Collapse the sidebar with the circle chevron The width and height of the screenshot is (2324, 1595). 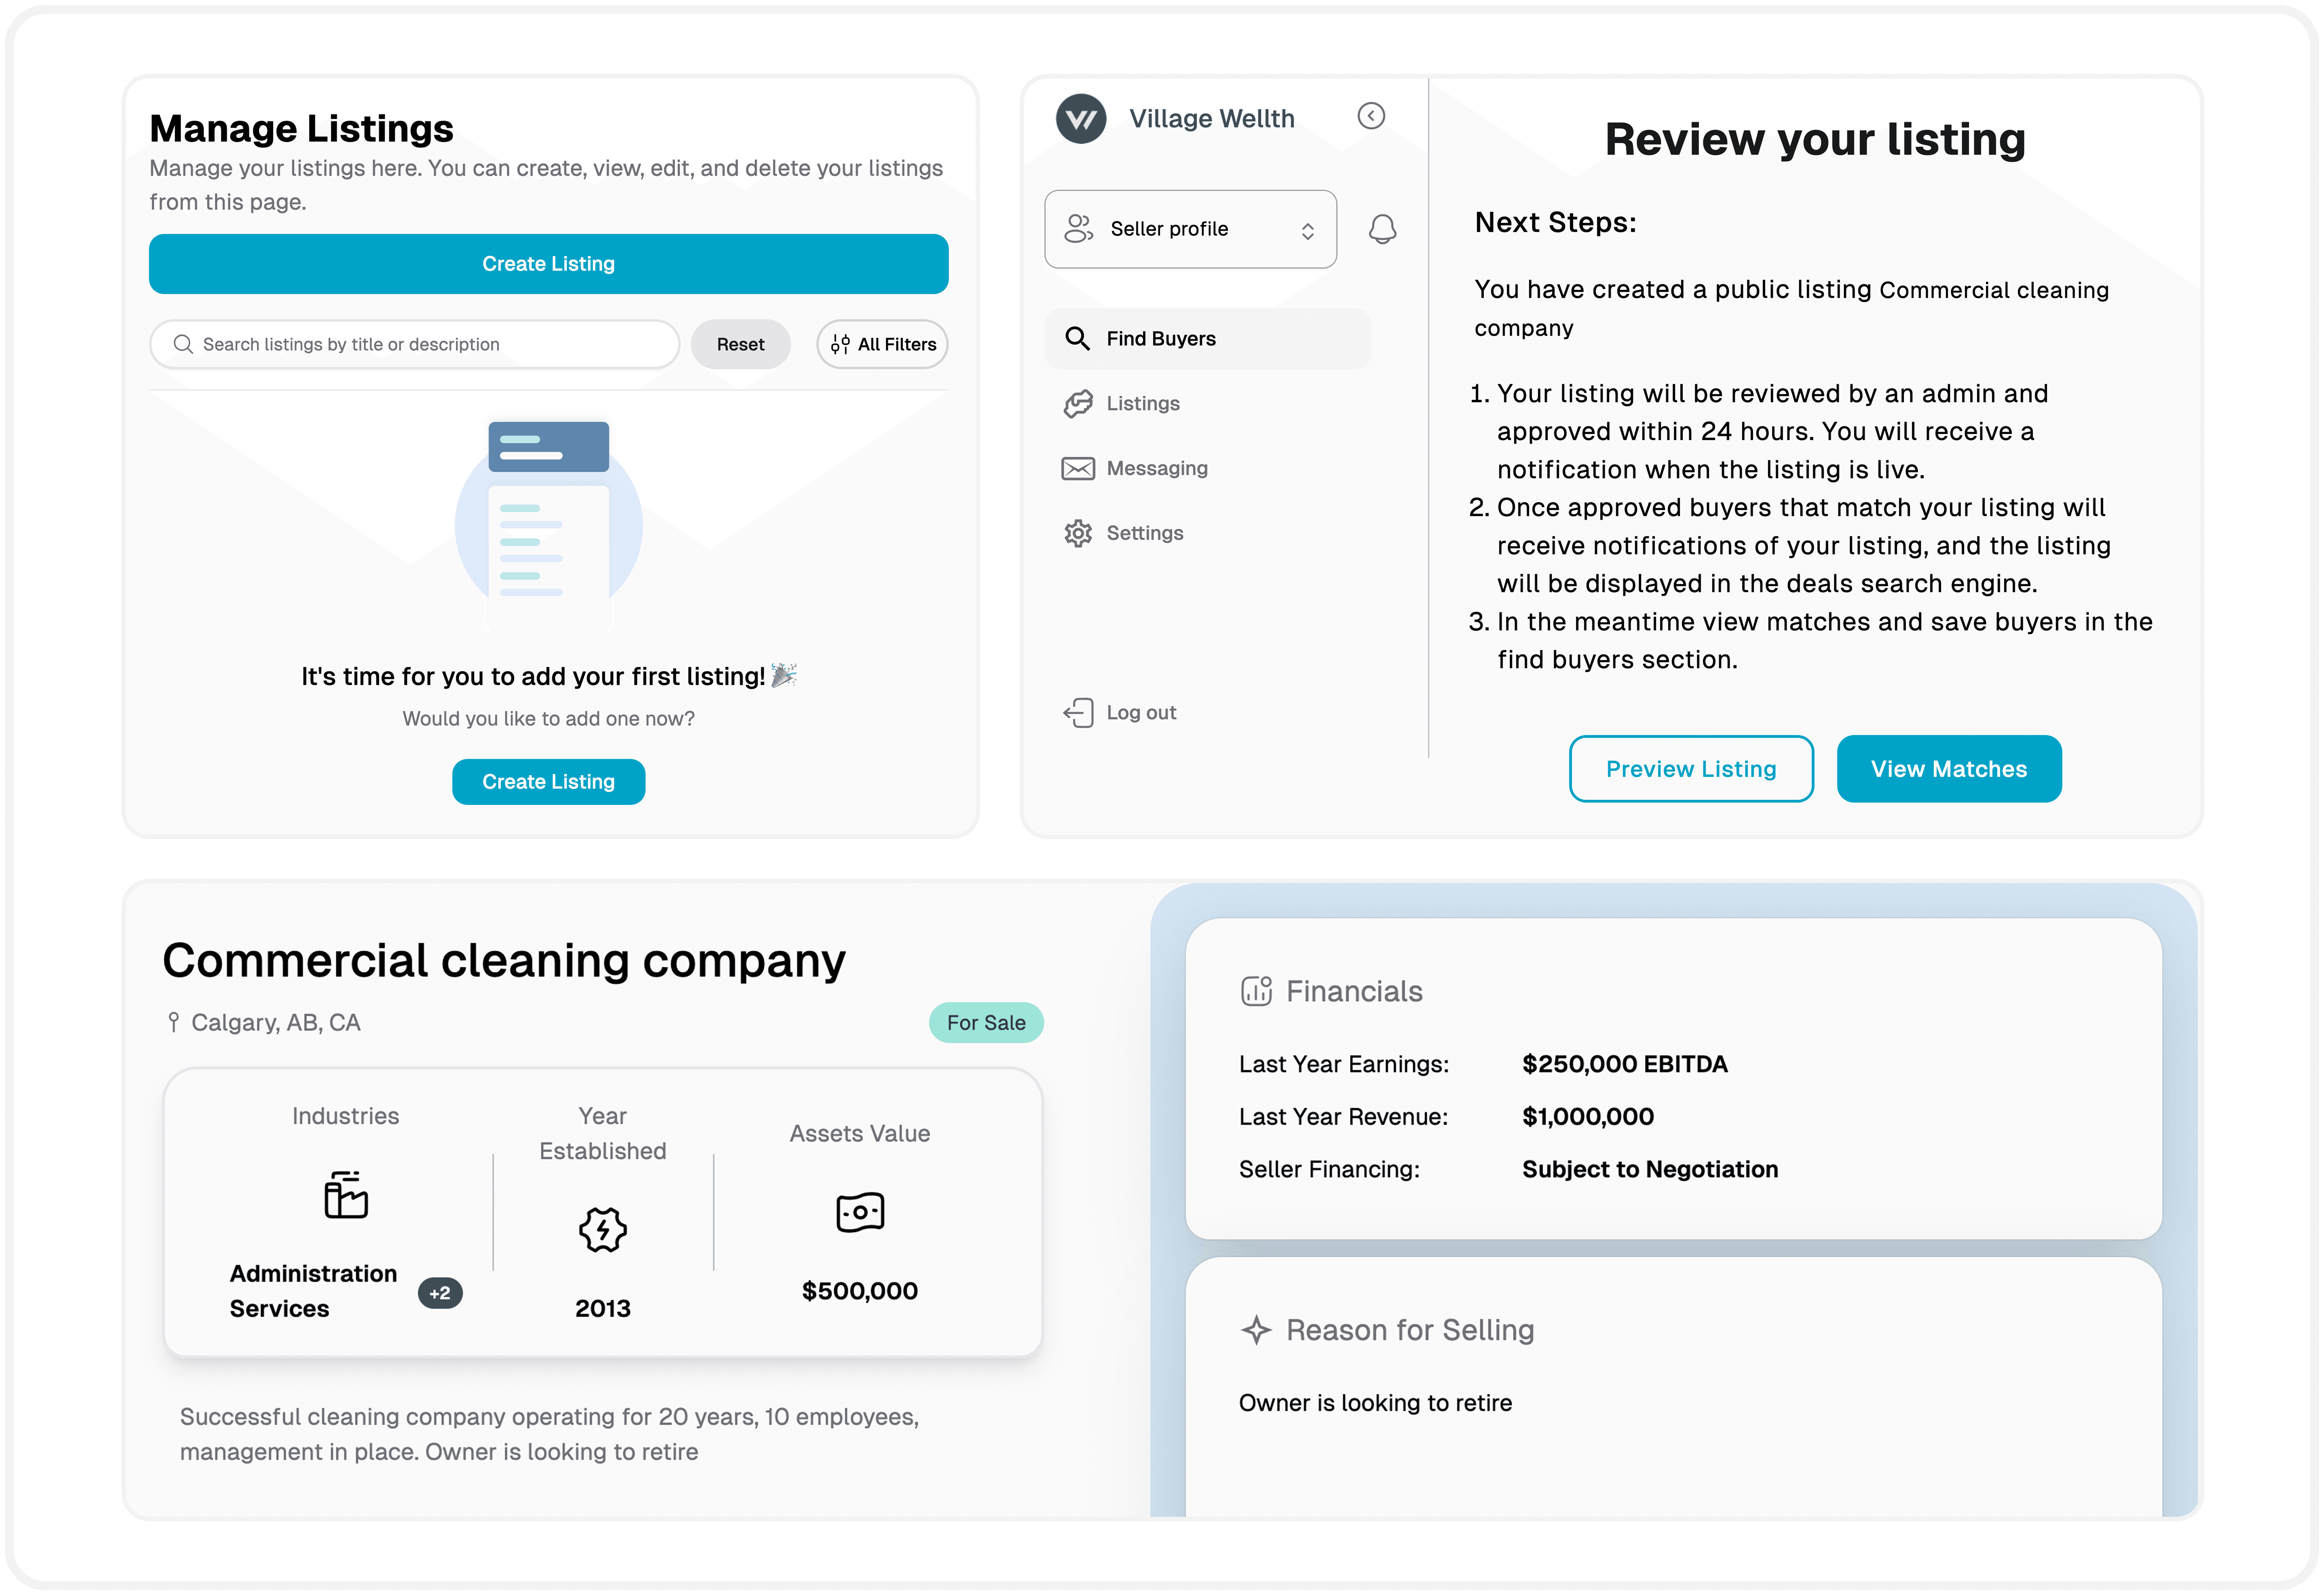tap(1371, 116)
